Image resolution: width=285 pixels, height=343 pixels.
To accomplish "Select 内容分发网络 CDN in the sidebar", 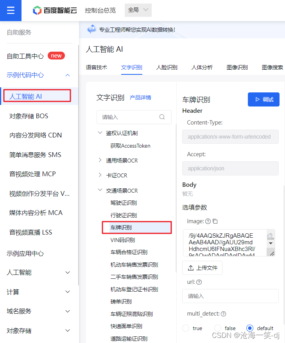I will tap(36, 135).
